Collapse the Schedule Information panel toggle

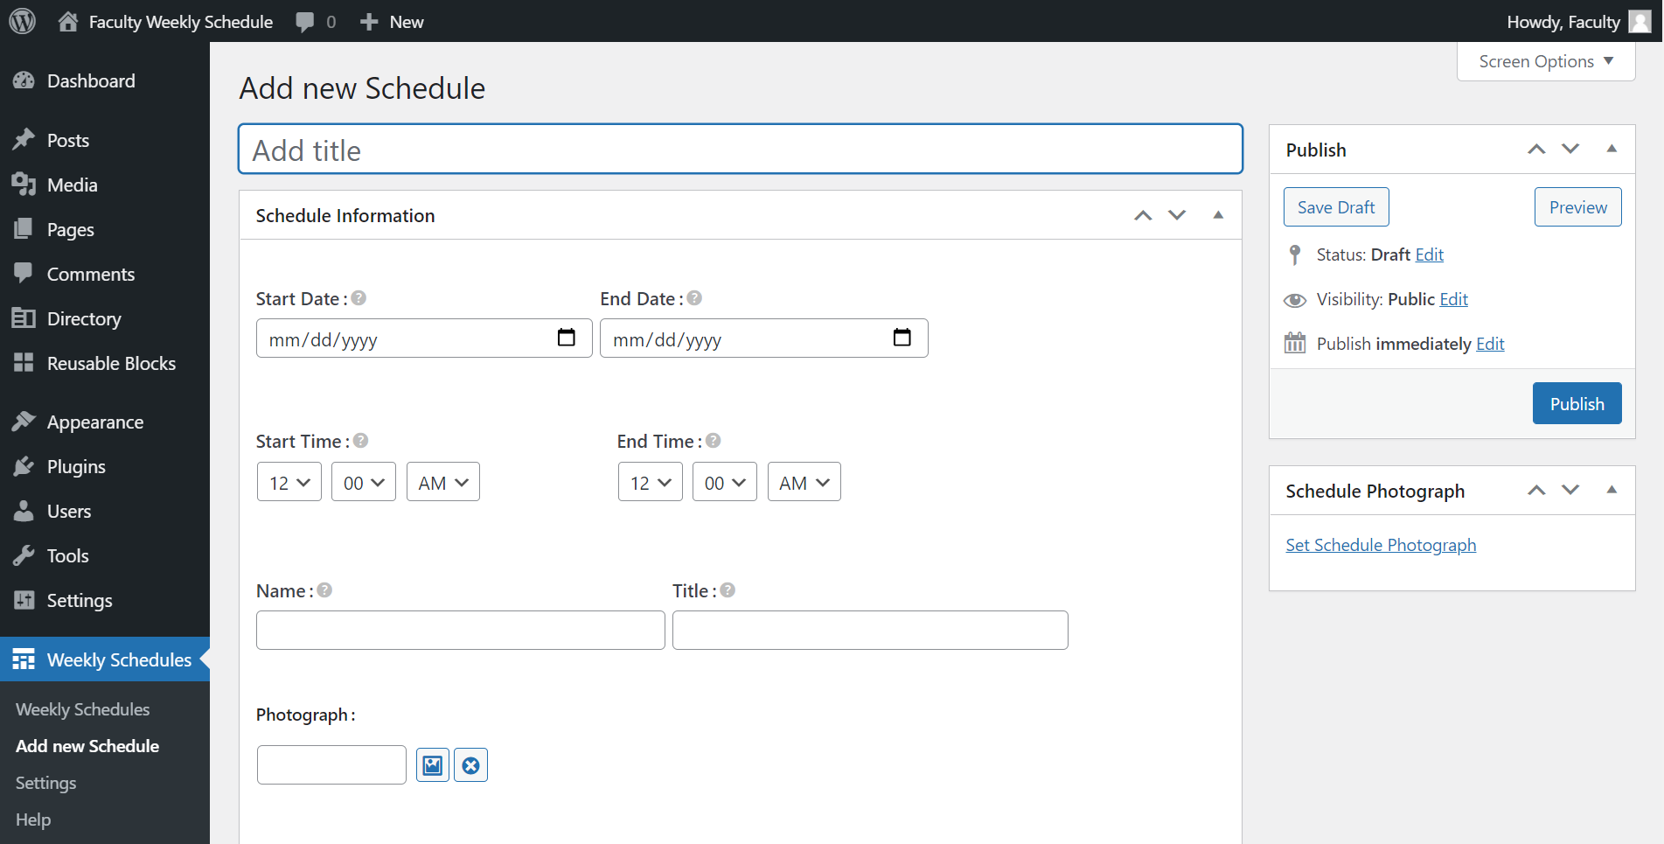pyautogui.click(x=1218, y=215)
